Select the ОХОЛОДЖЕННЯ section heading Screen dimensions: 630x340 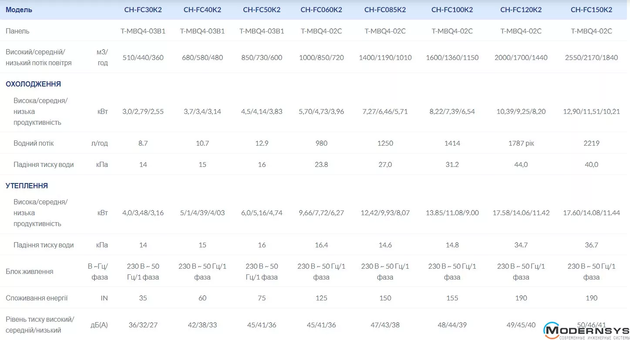click(x=33, y=84)
